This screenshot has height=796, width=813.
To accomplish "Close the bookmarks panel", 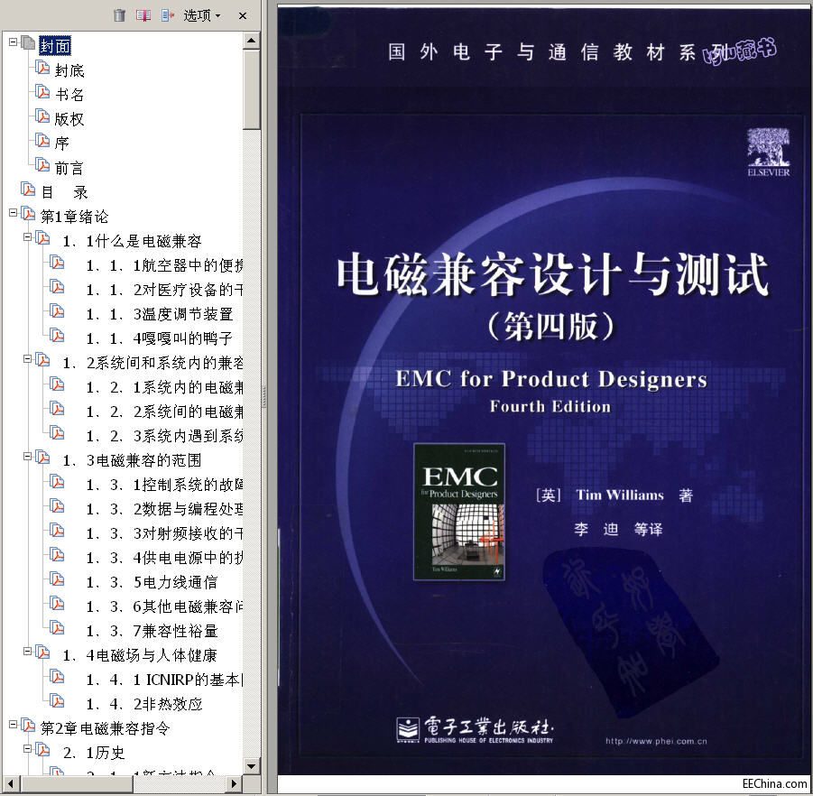I will click(x=242, y=16).
